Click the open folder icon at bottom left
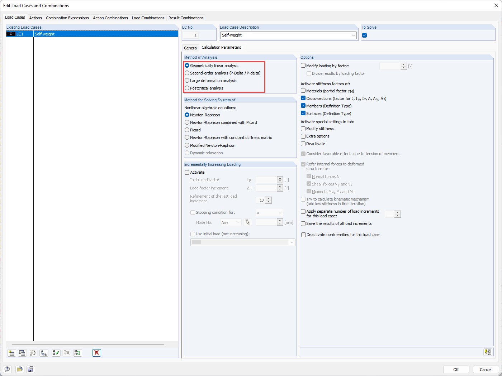 pyautogui.click(x=20, y=369)
